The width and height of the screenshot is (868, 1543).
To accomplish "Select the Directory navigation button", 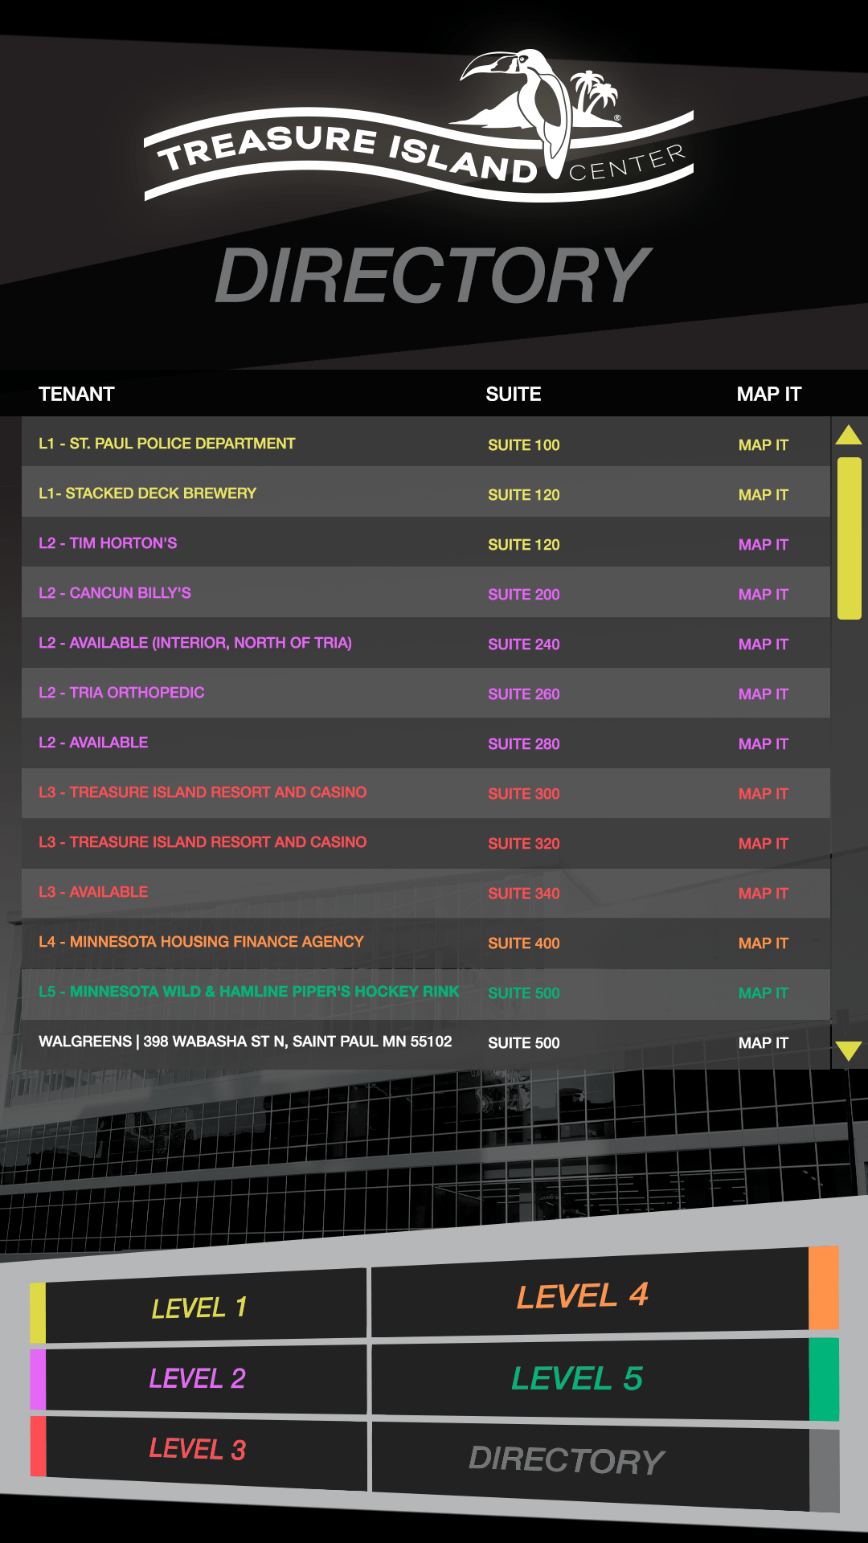I will tap(567, 1459).
